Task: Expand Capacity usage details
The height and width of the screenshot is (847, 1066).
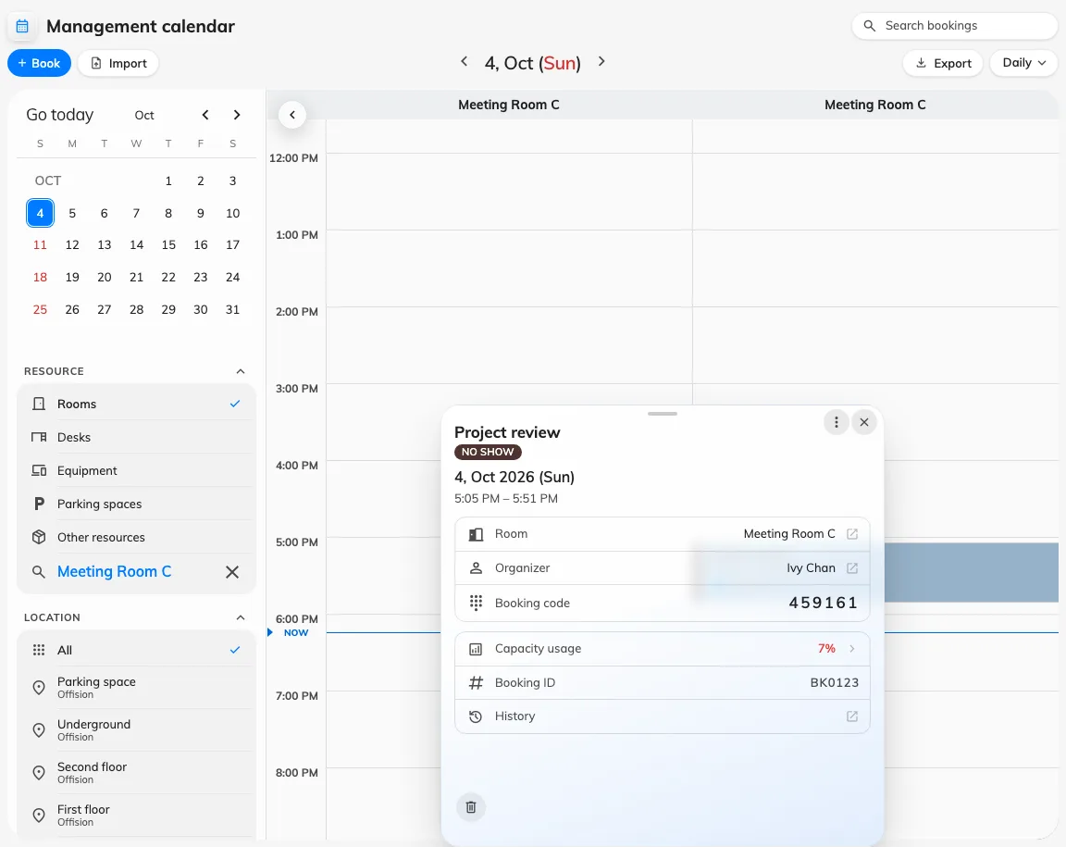Action: coord(663,649)
